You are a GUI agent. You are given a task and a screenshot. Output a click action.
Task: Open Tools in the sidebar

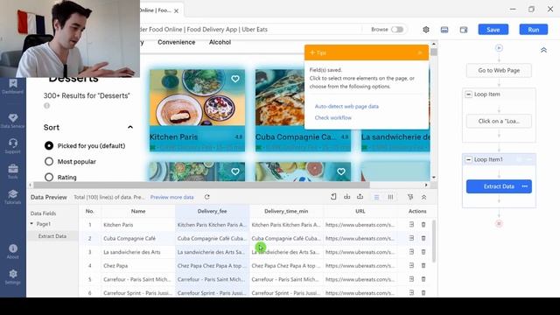(13, 171)
